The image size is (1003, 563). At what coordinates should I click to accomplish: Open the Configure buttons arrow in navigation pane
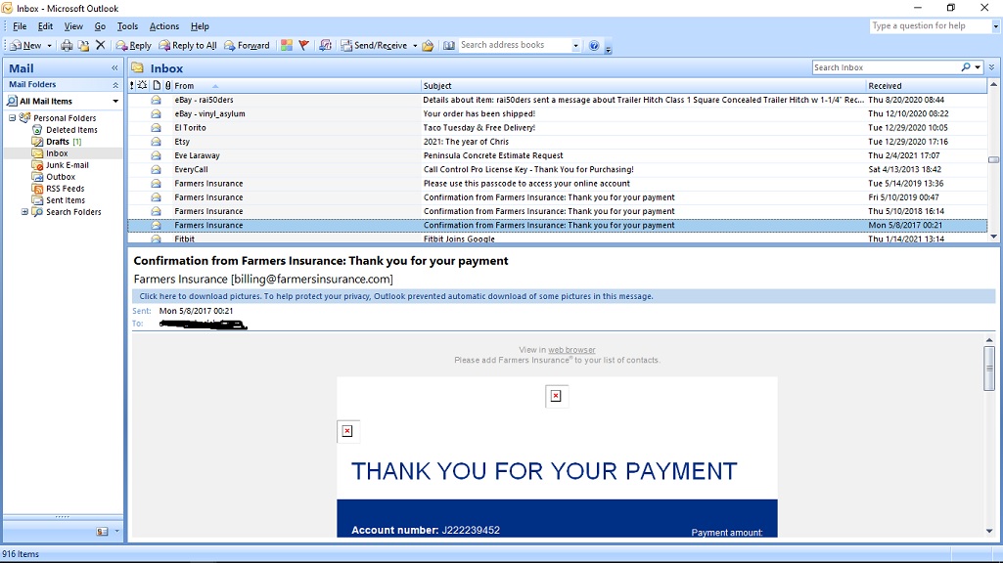click(116, 531)
